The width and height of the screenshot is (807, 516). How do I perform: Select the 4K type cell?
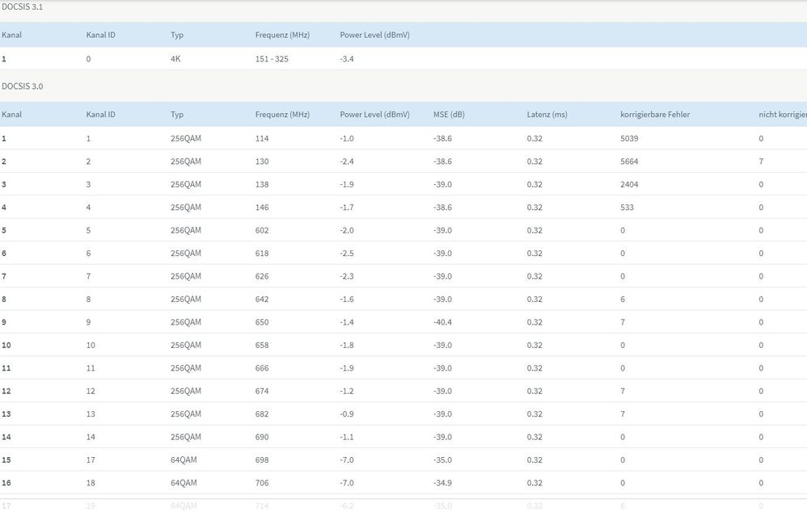coord(176,59)
